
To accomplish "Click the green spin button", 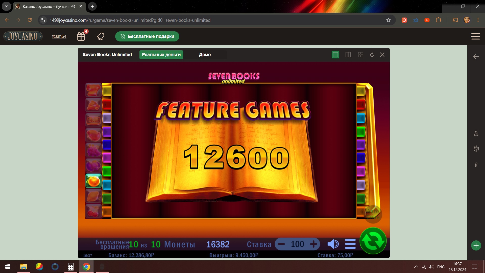I will (373, 241).
